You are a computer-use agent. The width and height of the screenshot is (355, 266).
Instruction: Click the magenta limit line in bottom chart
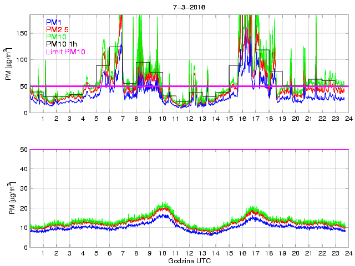189,150
